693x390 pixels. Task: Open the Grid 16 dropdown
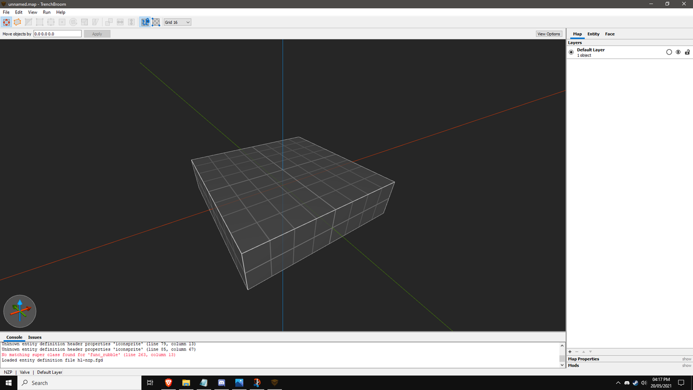pyautogui.click(x=177, y=22)
